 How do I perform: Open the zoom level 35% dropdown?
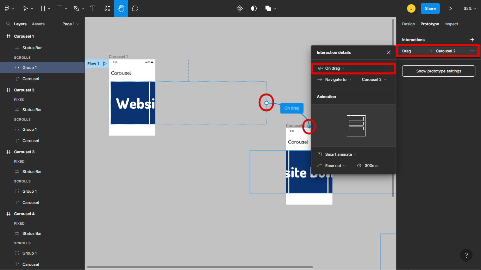[x=470, y=8]
